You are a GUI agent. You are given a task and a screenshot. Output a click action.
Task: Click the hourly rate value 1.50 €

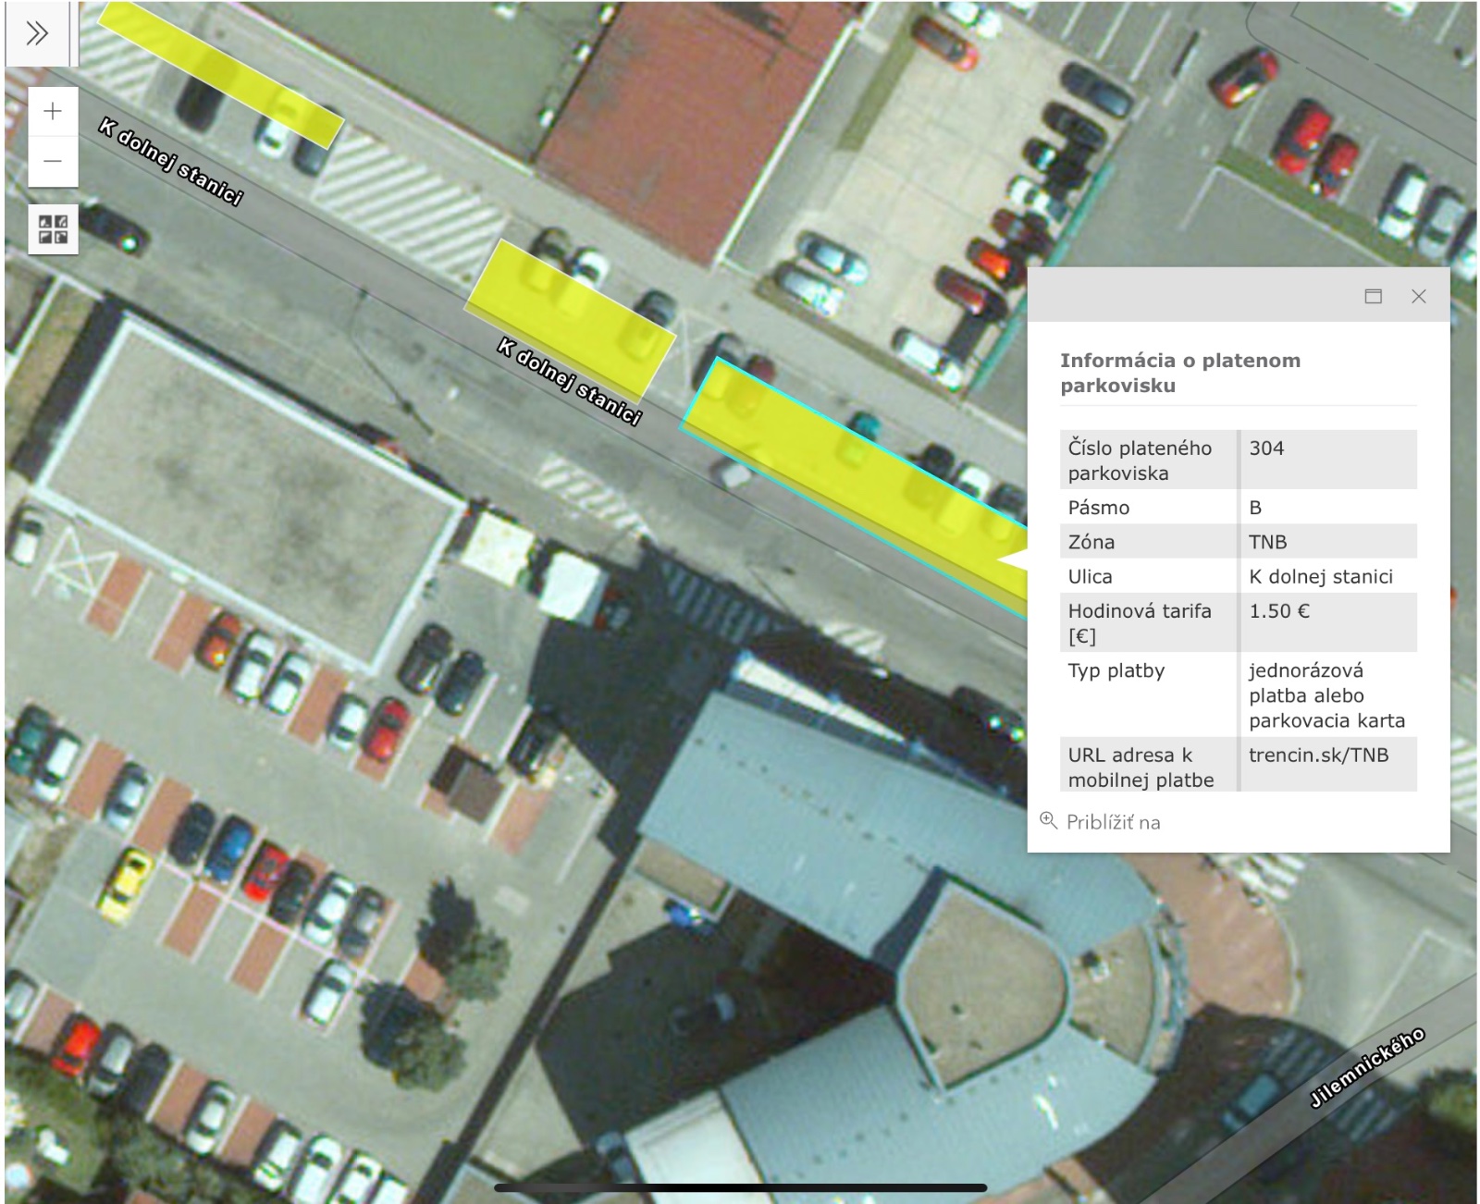(1278, 611)
